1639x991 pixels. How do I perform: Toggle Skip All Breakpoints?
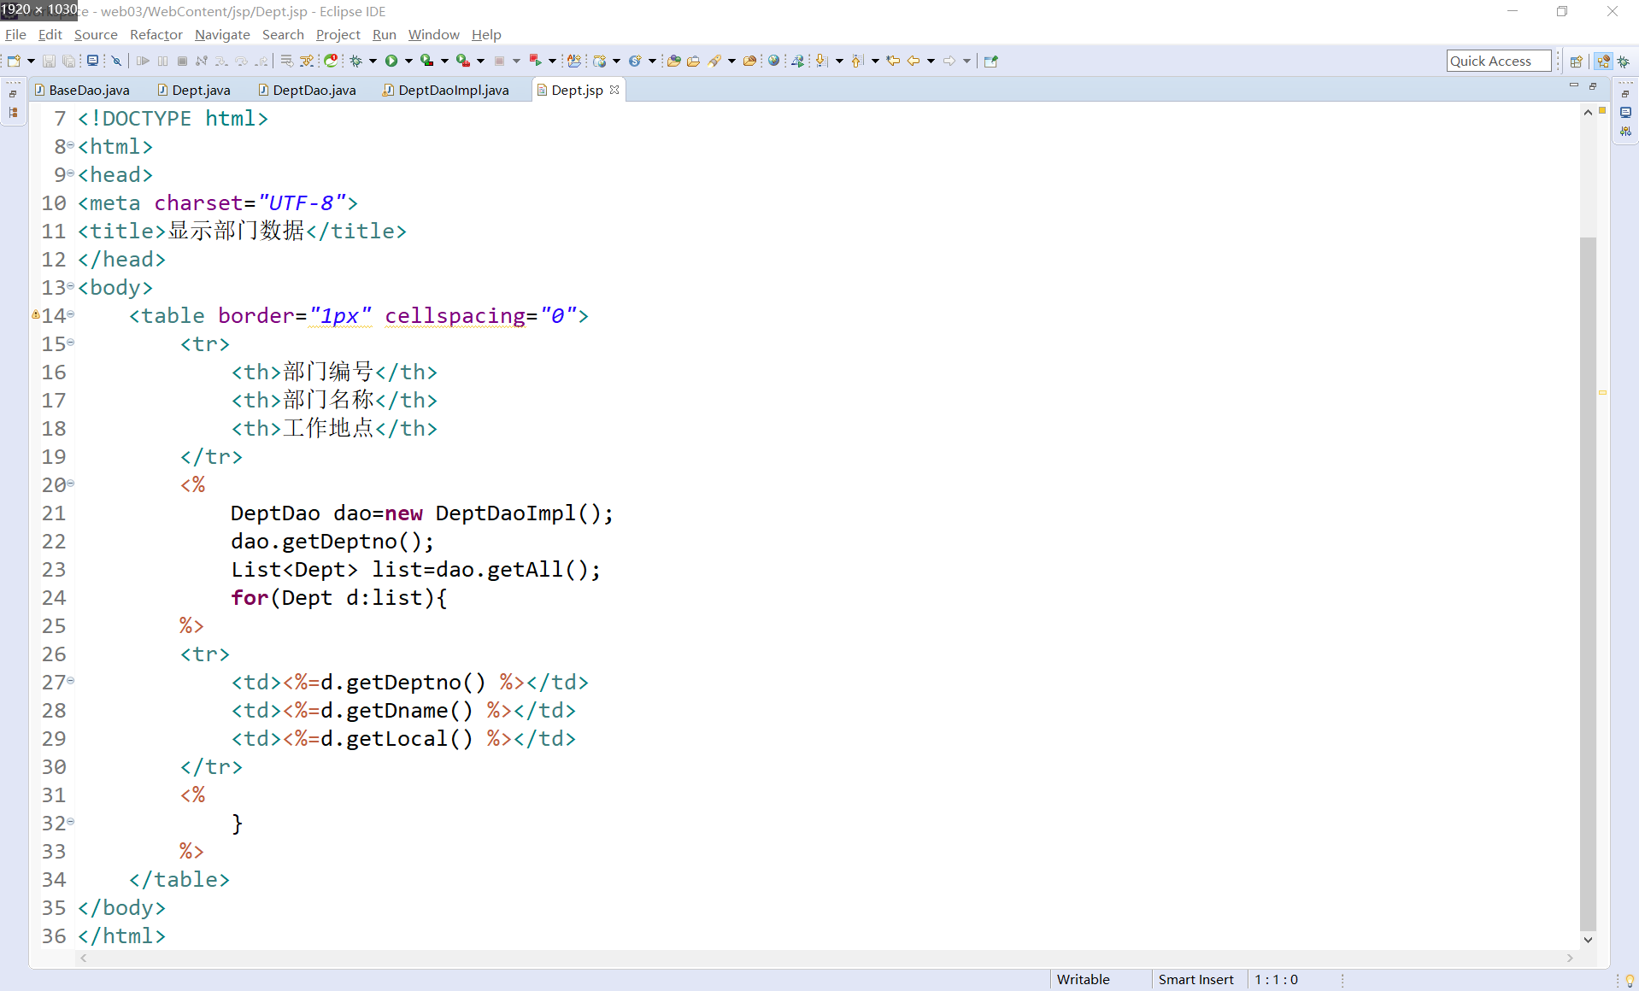117,61
